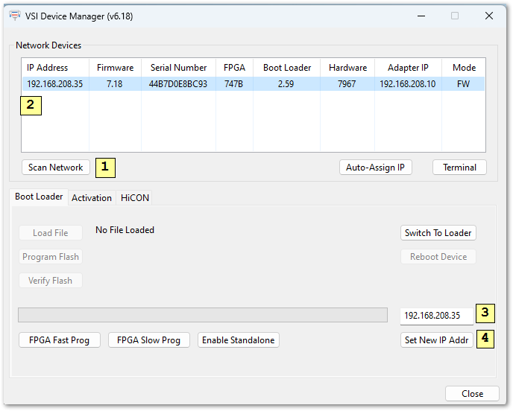
Task: Click boot loader value 2.59
Action: (286, 84)
